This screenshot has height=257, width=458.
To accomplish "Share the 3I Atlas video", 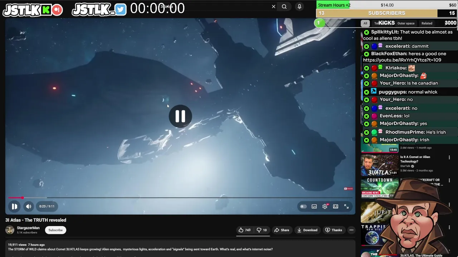I will [282, 230].
